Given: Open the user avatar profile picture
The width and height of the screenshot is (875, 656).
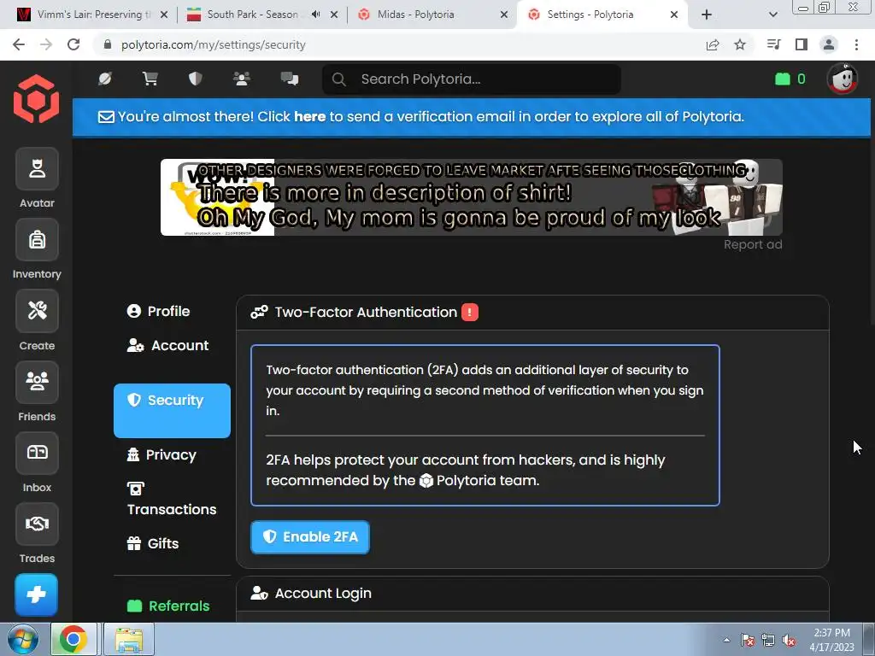Looking at the screenshot, I should click(842, 79).
